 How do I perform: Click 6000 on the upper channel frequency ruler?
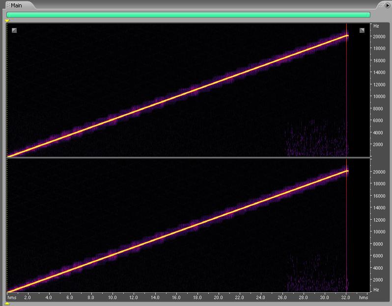pyautogui.click(x=378, y=120)
